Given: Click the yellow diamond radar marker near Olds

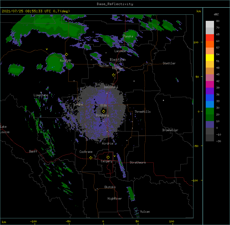Looking at the screenshot, I should [x=104, y=111].
